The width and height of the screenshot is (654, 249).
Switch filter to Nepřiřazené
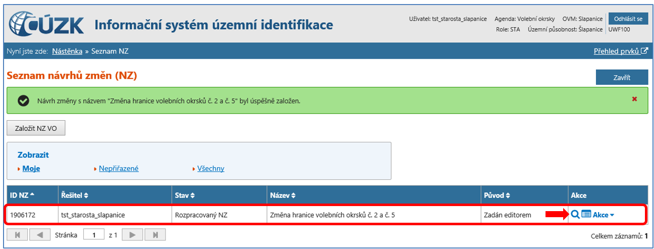118,169
